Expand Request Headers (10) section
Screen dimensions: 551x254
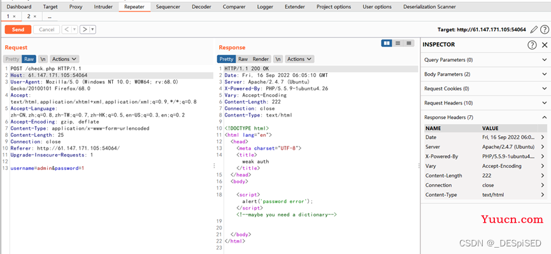point(485,103)
